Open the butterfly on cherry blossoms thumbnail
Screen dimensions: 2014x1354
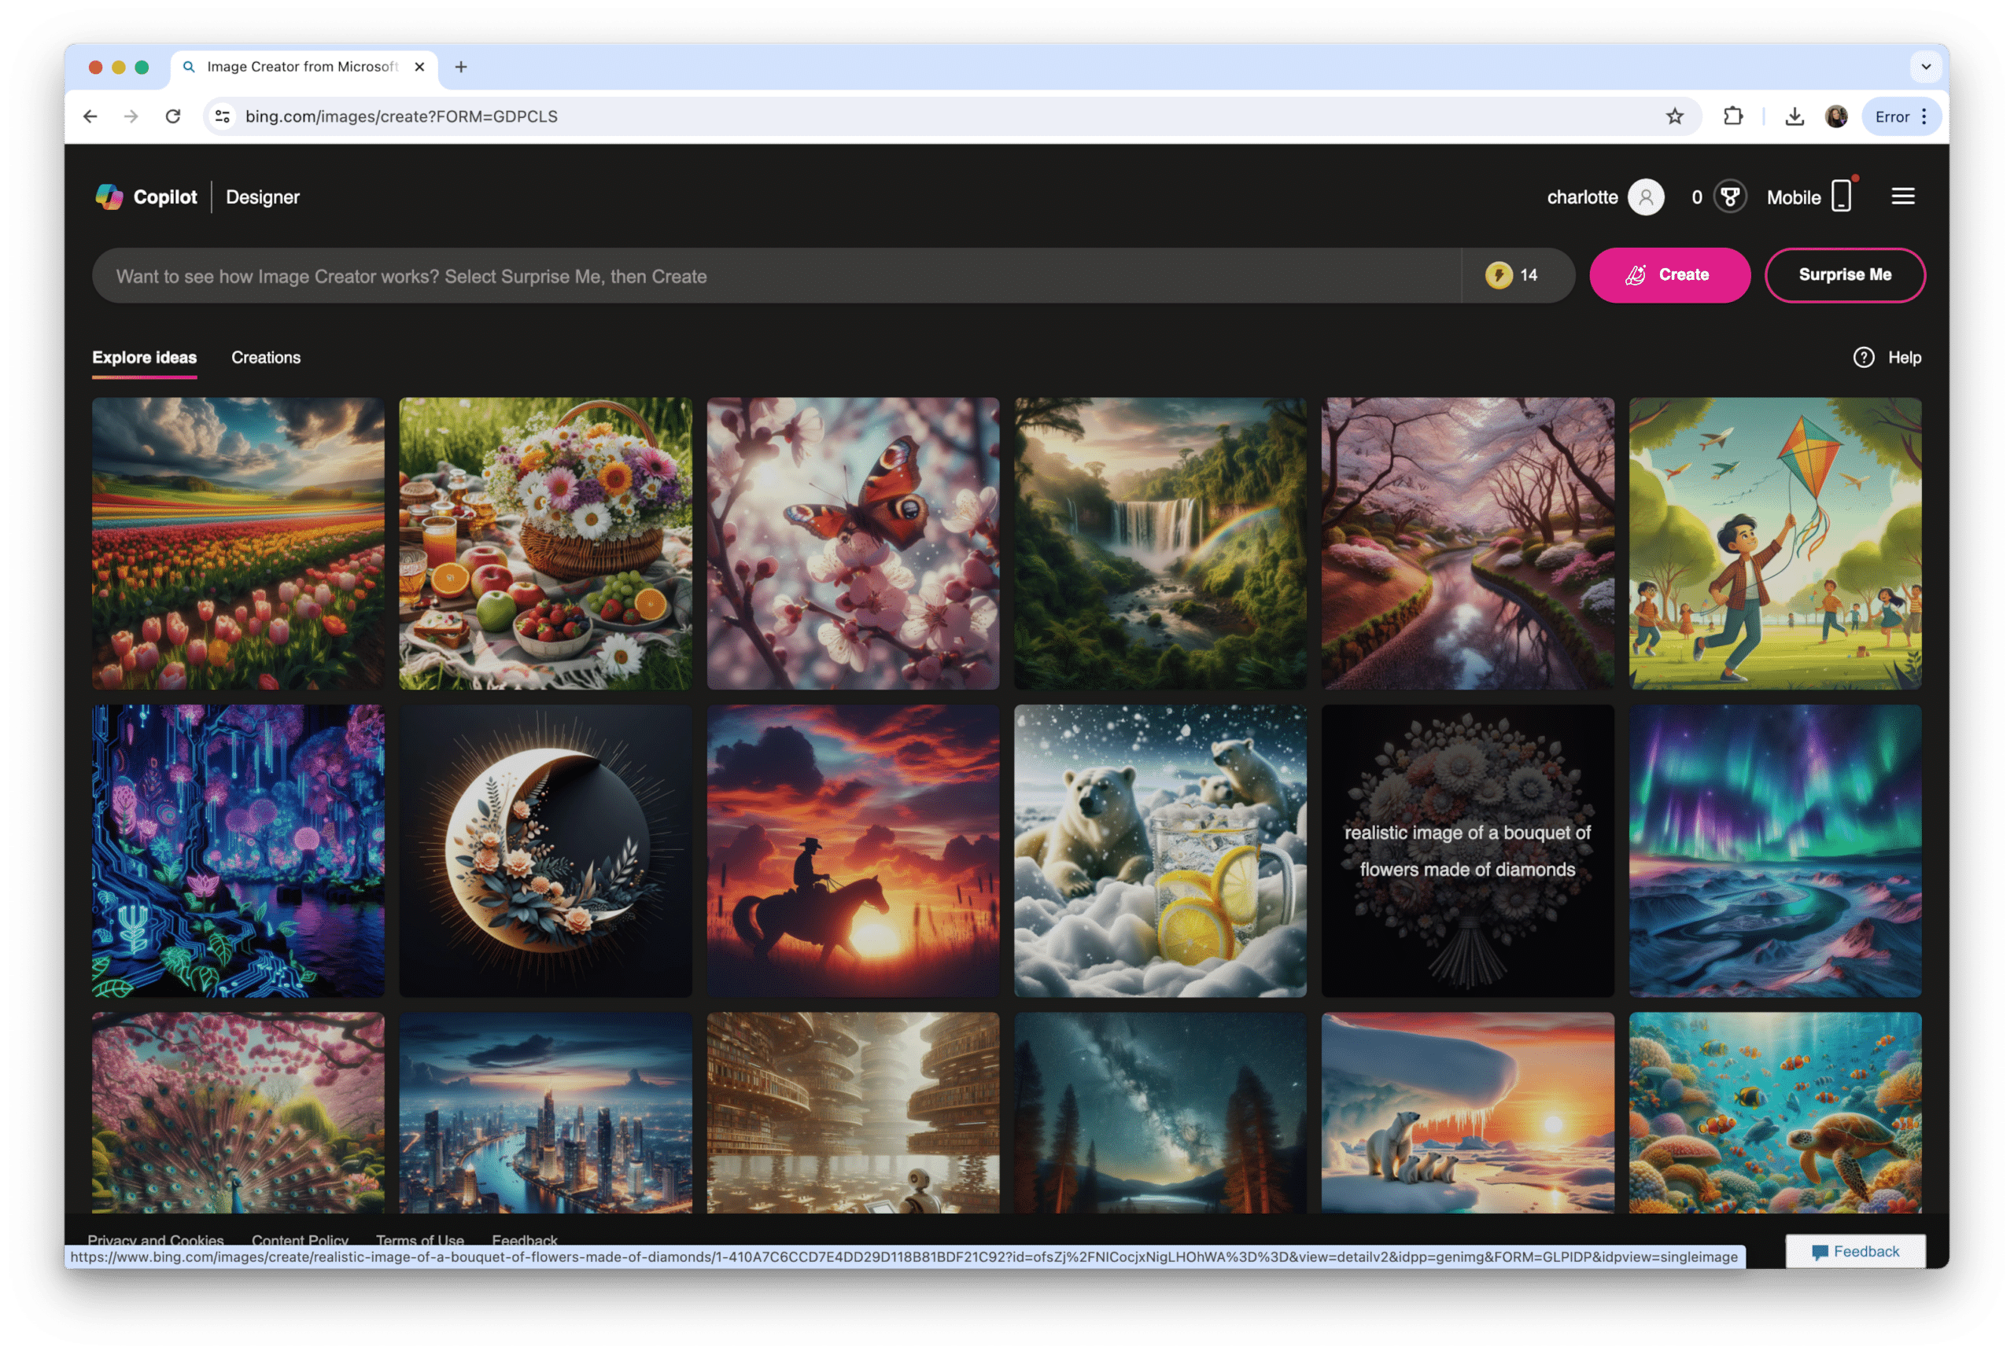coord(853,544)
